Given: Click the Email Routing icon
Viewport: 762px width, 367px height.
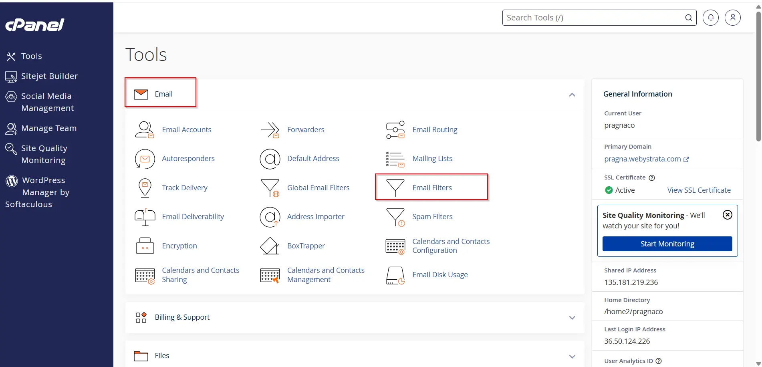Looking at the screenshot, I should click(x=395, y=130).
